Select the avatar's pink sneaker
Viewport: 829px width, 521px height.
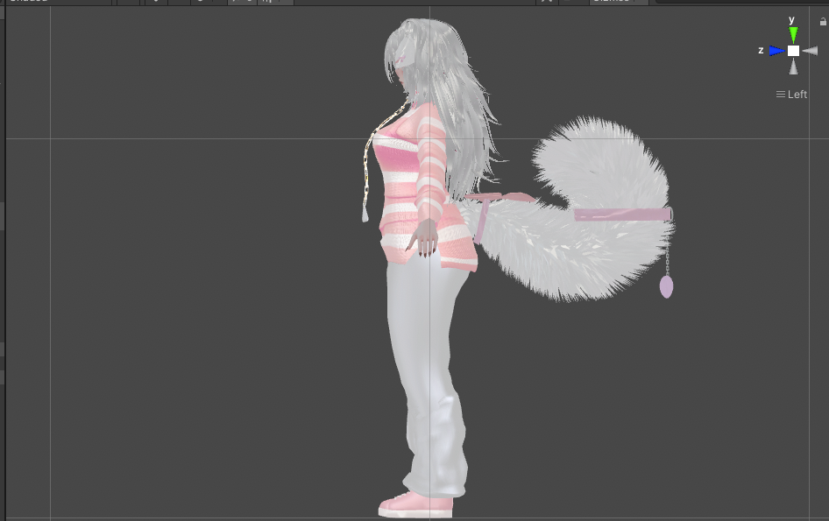pyautogui.click(x=415, y=504)
